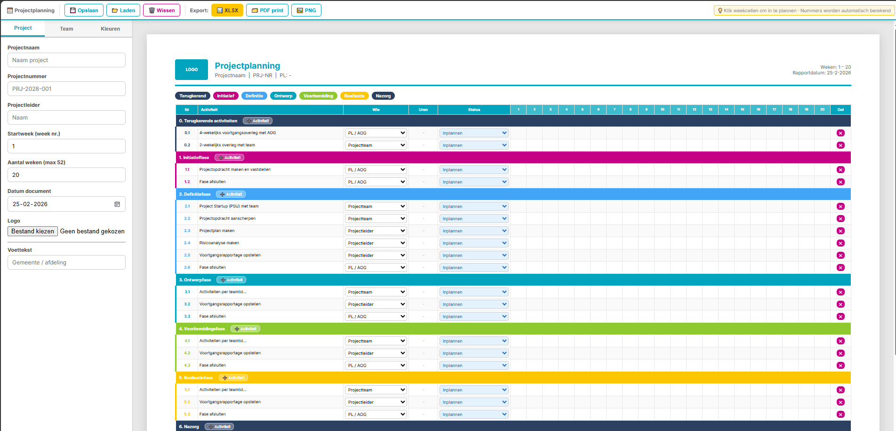Click the LOGO placeholder in the header
The width and height of the screenshot is (896, 431).
pos(192,70)
